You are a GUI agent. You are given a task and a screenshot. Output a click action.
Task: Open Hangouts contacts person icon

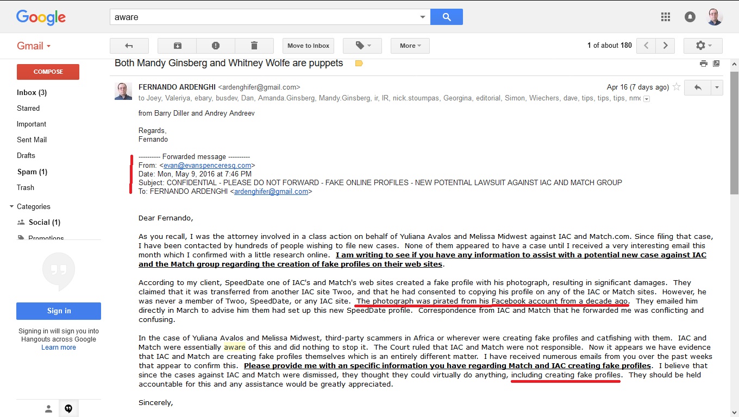point(48,408)
